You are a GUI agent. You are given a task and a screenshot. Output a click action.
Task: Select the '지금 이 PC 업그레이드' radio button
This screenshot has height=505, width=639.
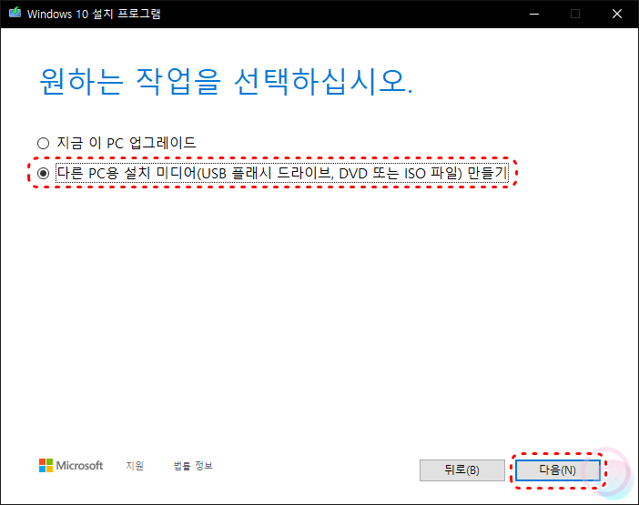[43, 144]
